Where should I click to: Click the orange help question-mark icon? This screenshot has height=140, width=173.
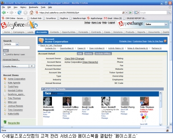(165, 41)
